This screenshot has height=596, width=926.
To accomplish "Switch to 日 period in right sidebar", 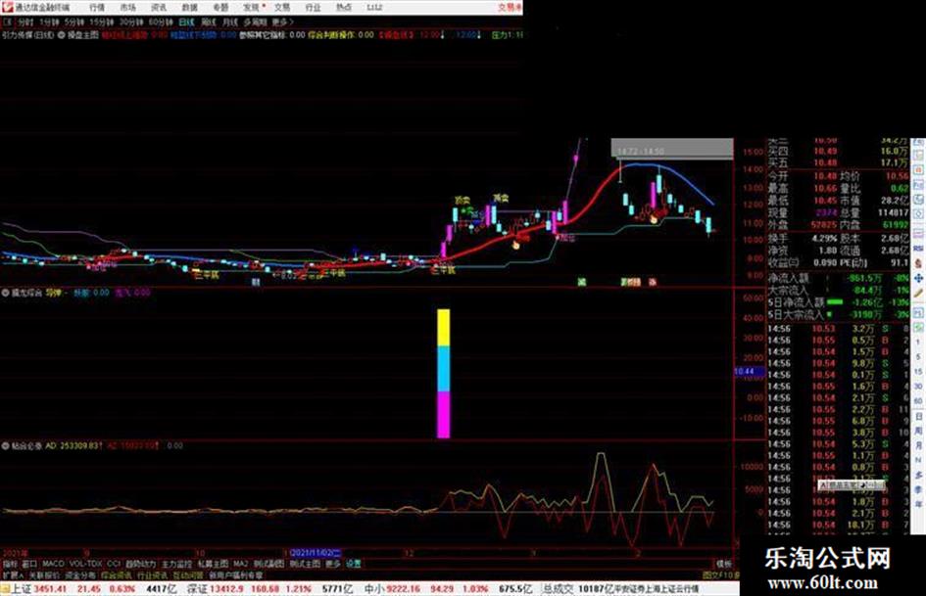I will pos(918,417).
